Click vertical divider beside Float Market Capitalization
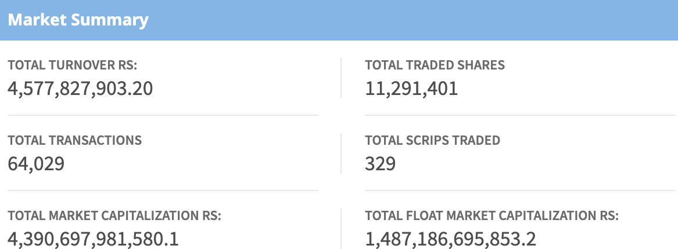678x249 pixels. [x=341, y=228]
